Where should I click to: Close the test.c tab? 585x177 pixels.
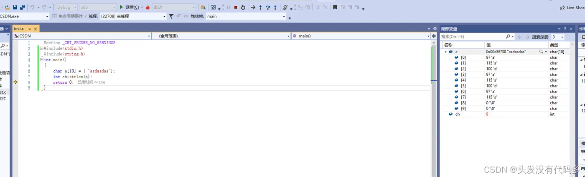(x=36, y=29)
